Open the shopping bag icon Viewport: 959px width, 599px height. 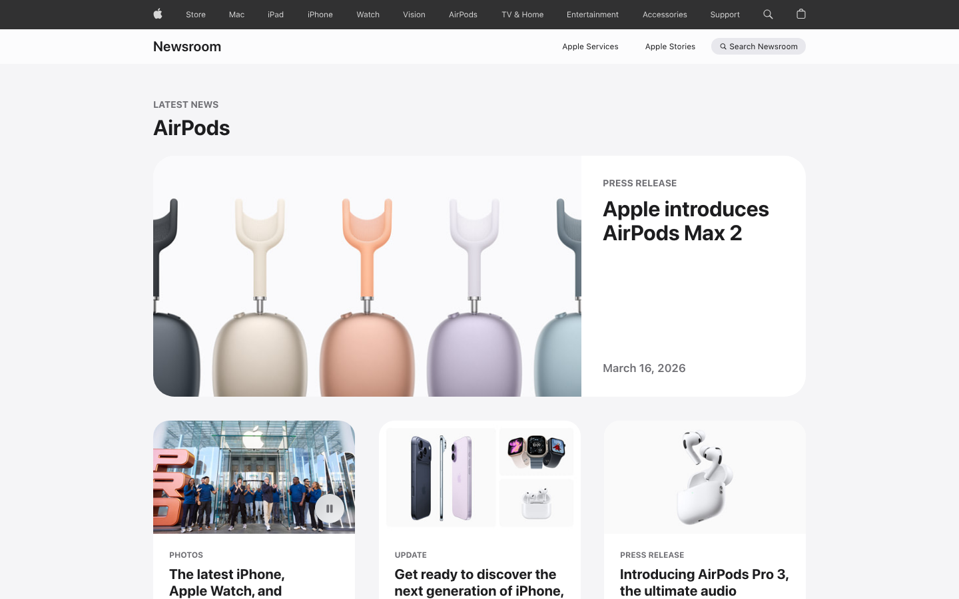801,14
